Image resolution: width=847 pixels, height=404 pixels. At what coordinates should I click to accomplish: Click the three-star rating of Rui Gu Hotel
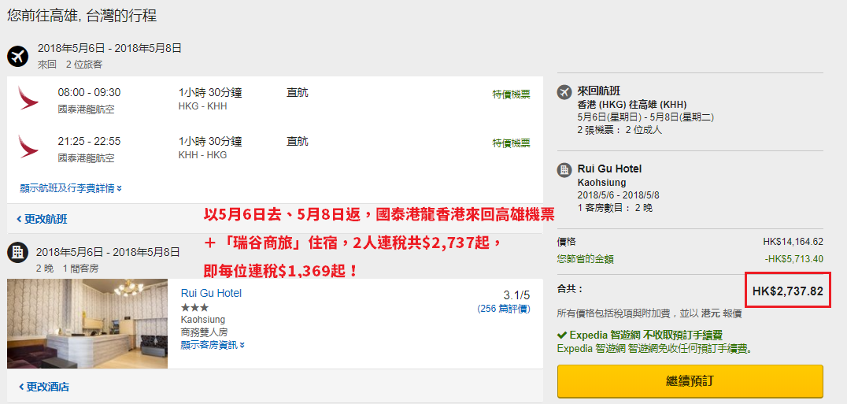tap(194, 307)
